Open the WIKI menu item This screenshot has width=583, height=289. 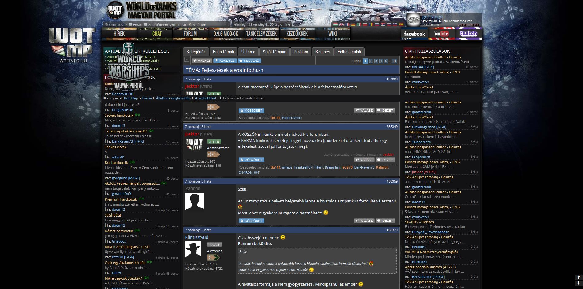(x=333, y=34)
